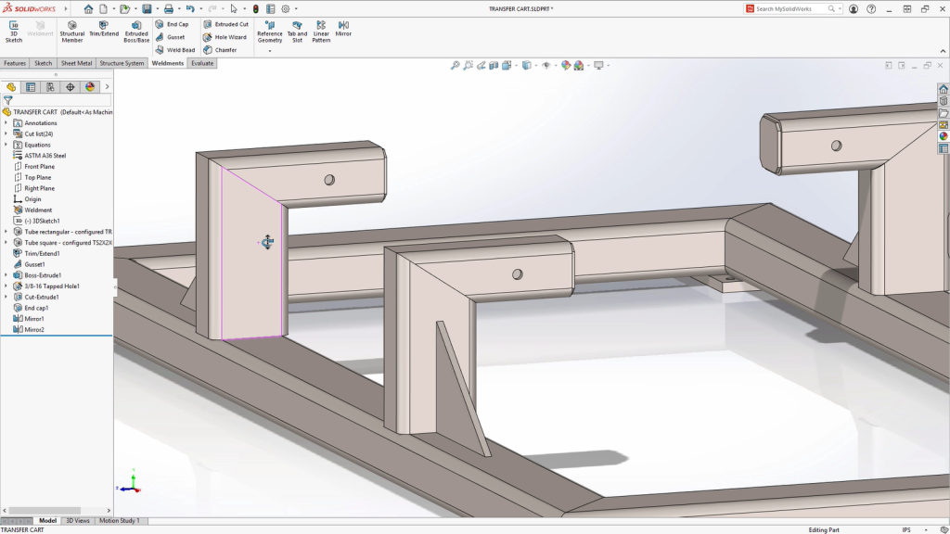
Task: Choose the Weld Bead command
Action: [175, 50]
